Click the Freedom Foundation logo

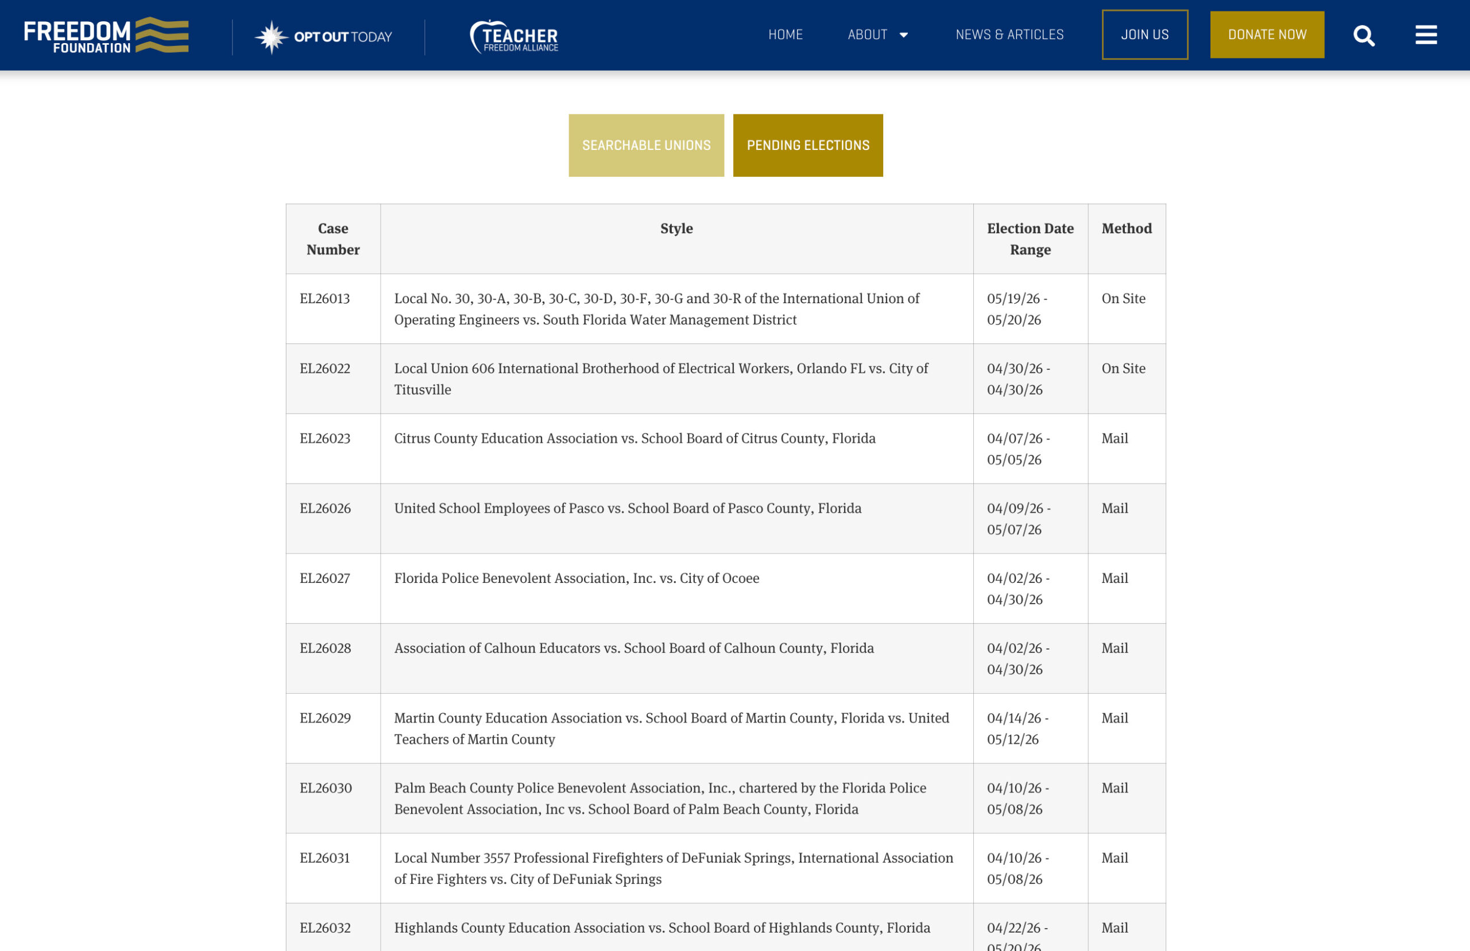tap(106, 35)
